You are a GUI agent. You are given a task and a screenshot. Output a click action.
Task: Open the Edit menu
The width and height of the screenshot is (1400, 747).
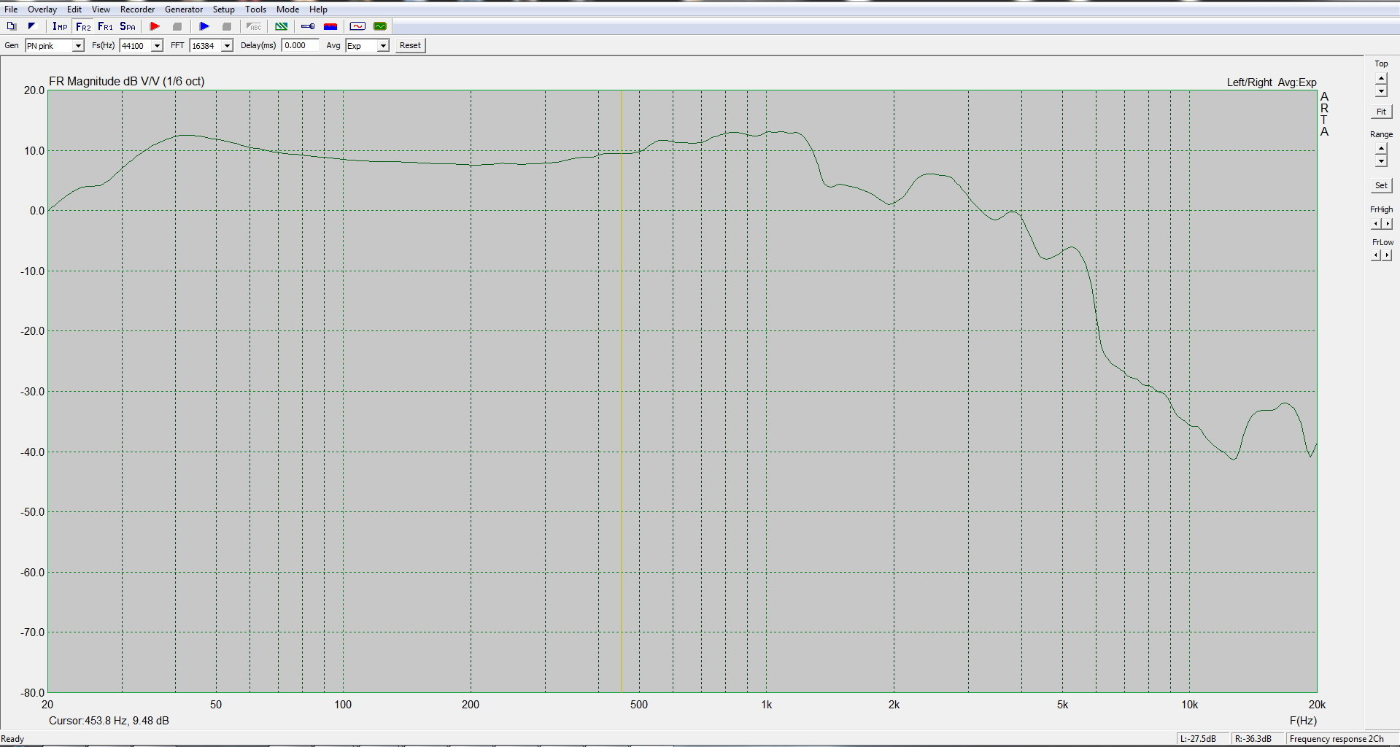(74, 9)
